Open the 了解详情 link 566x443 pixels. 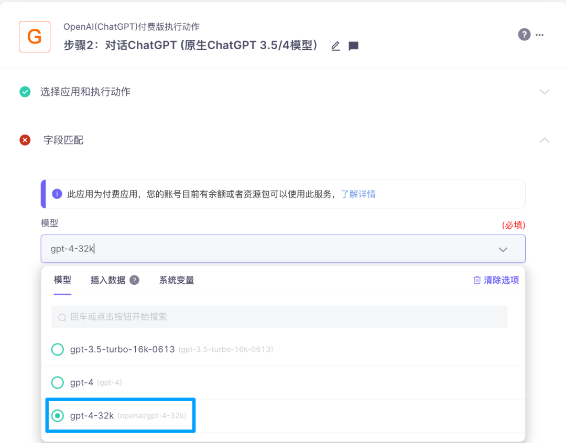(358, 194)
